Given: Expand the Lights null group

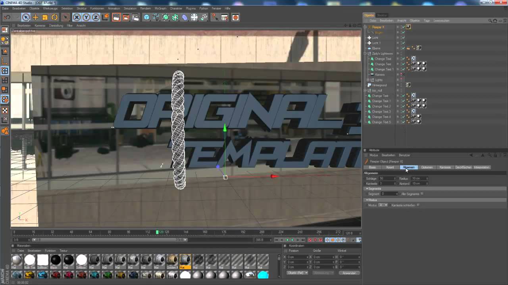Looking at the screenshot, I should (x=368, y=80).
